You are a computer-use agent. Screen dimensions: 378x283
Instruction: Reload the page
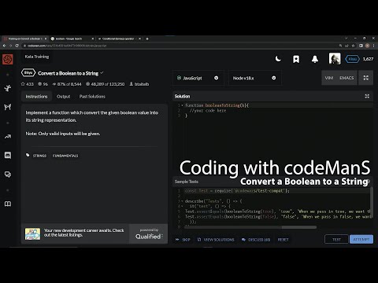[x=17, y=46]
